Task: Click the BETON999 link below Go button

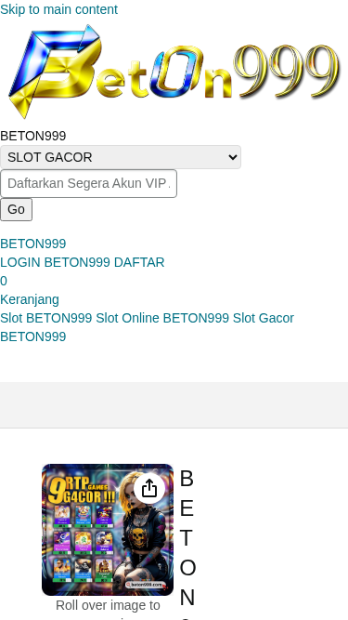Action: [x=33, y=244]
